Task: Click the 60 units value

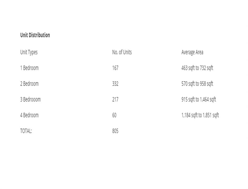Action: (x=114, y=115)
